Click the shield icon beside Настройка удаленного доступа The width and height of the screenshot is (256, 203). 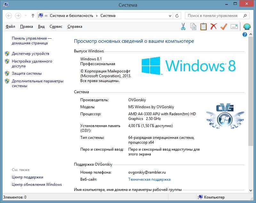[7, 61]
